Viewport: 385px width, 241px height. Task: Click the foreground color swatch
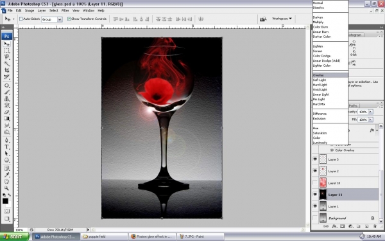click(5, 201)
